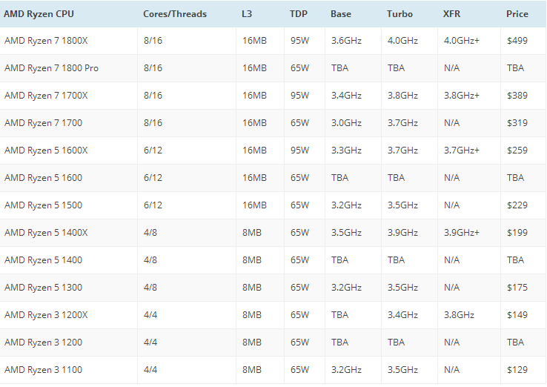Click the AMD Ryzen 5 1400X name cell
The height and width of the screenshot is (387, 547).
pyautogui.click(x=46, y=233)
